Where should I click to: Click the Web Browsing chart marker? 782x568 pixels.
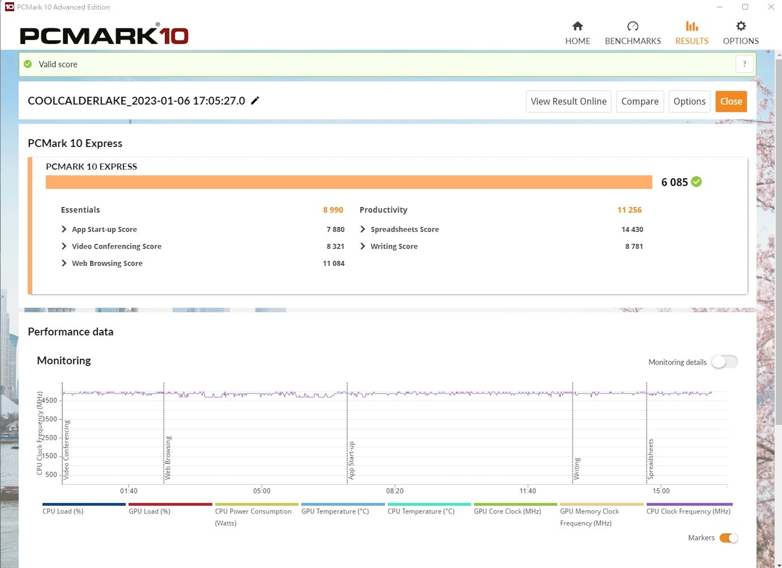[168, 458]
